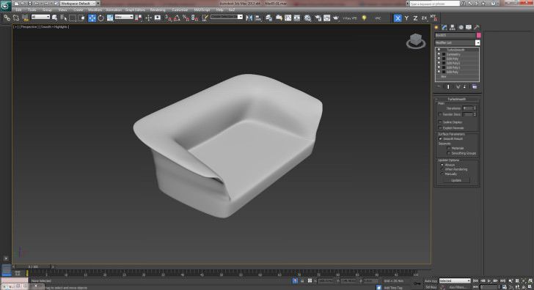
Task: Select Symmetry in the modifier stack
Action: click(453, 54)
